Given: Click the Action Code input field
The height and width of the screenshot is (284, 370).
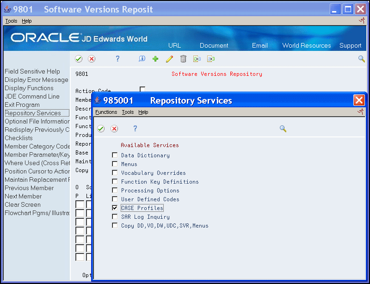Looking at the screenshot, I should pyautogui.click(x=142, y=89).
